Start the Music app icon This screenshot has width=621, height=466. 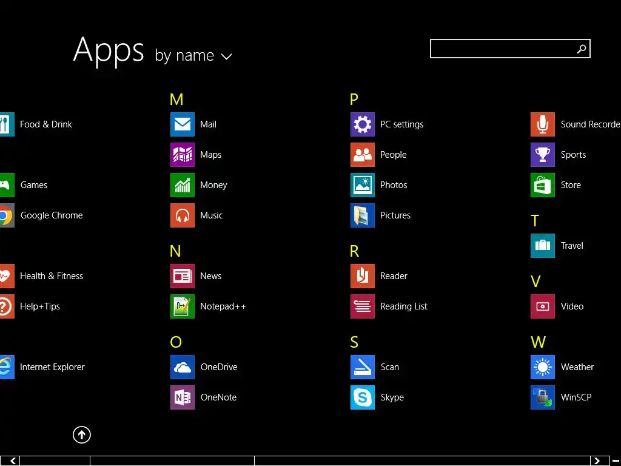tap(182, 215)
